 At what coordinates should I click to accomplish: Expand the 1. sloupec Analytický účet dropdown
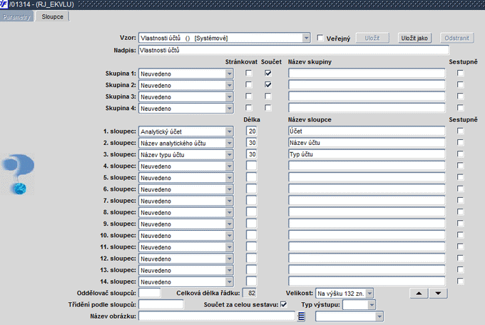pyautogui.click(x=229, y=131)
